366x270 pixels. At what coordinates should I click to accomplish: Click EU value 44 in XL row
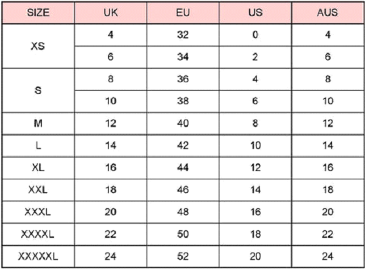click(183, 168)
